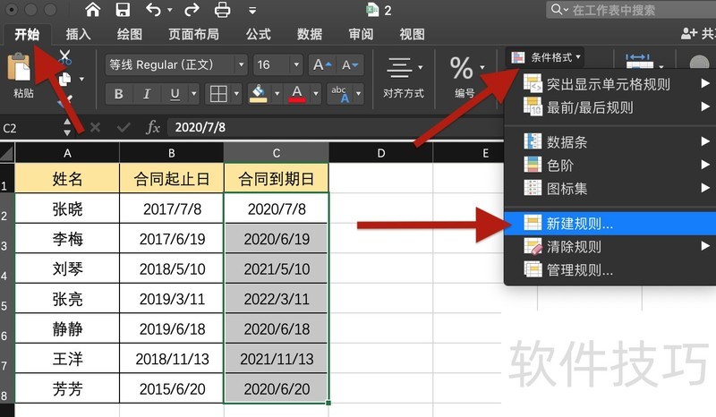Image resolution: width=716 pixels, height=417 pixels.
Task: Switch to the 绘图 ribbon tab
Action: tap(130, 34)
